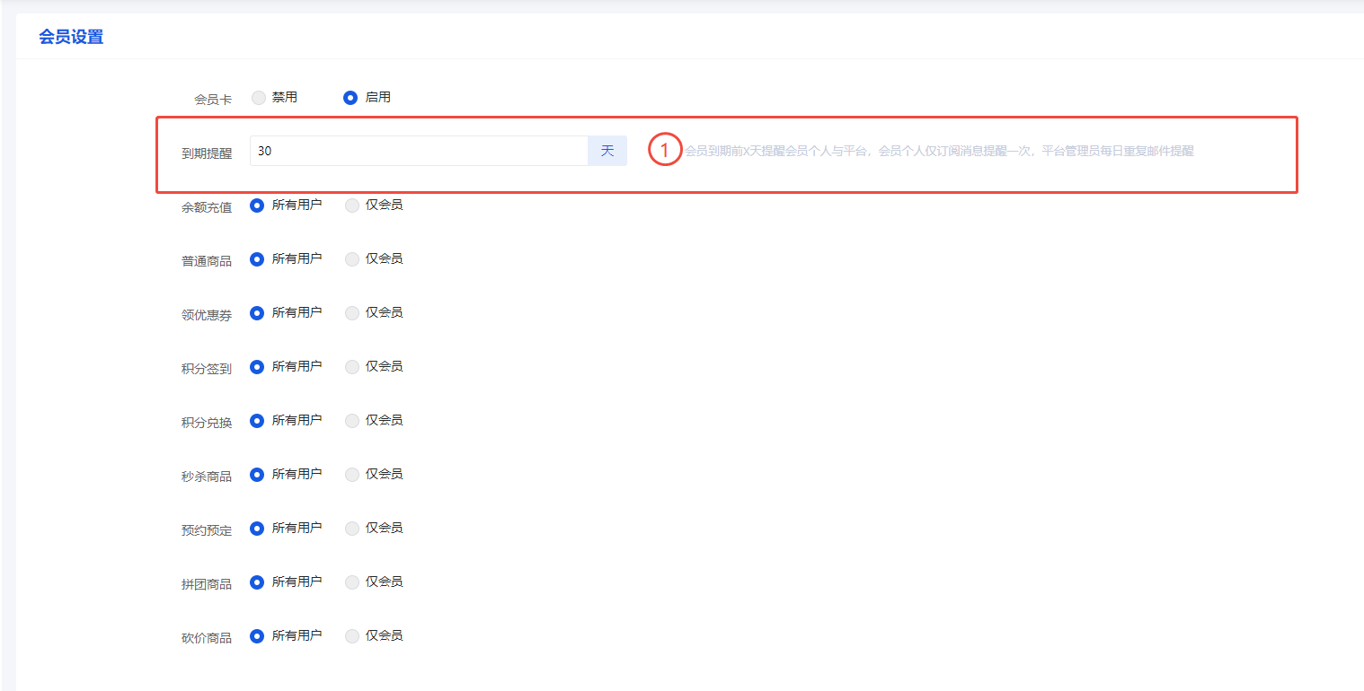Image resolution: width=1364 pixels, height=691 pixels.
Task: Choose 所有用户 for 普通商品
Action: pyautogui.click(x=257, y=259)
